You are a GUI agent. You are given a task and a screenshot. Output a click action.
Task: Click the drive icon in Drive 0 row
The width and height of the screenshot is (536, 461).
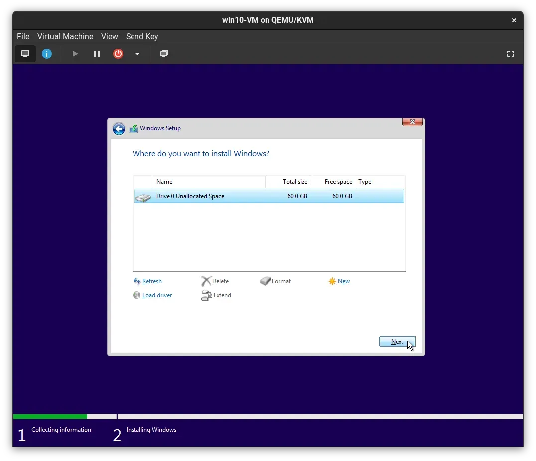(x=143, y=197)
